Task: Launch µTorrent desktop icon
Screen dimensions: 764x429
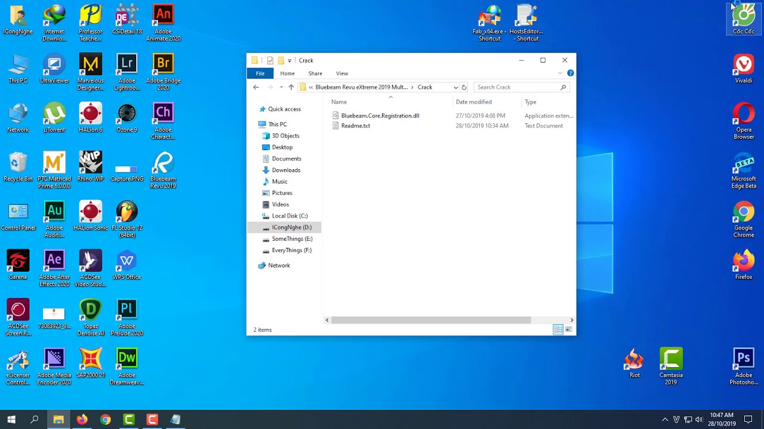Action: point(54,118)
